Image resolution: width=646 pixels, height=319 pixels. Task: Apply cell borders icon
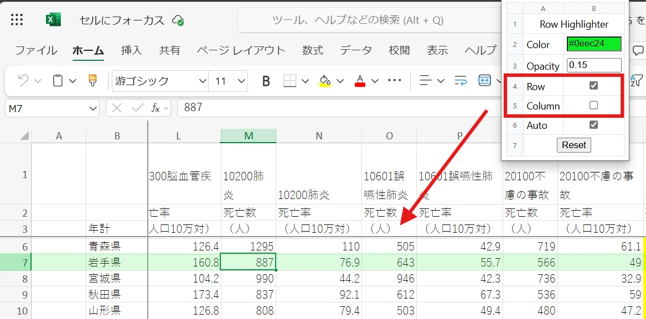pyautogui.click(x=290, y=81)
